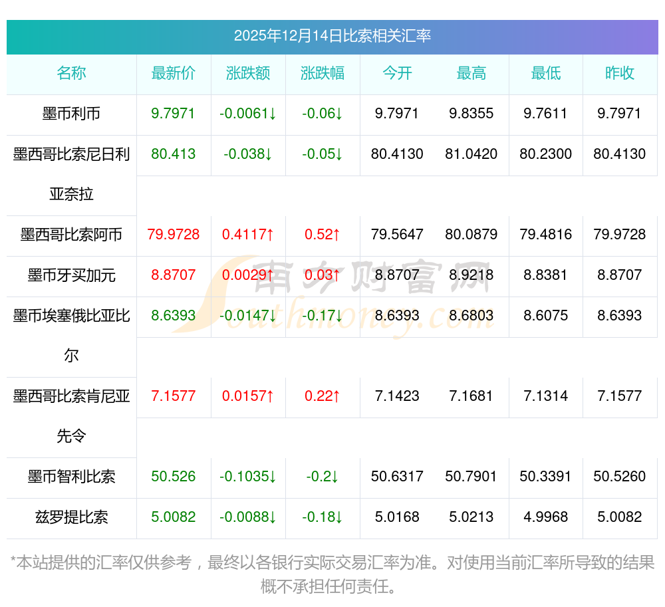Screen dimensions: 665x607
Task: Click latest price 79.9728 in red
Action: pos(173,235)
